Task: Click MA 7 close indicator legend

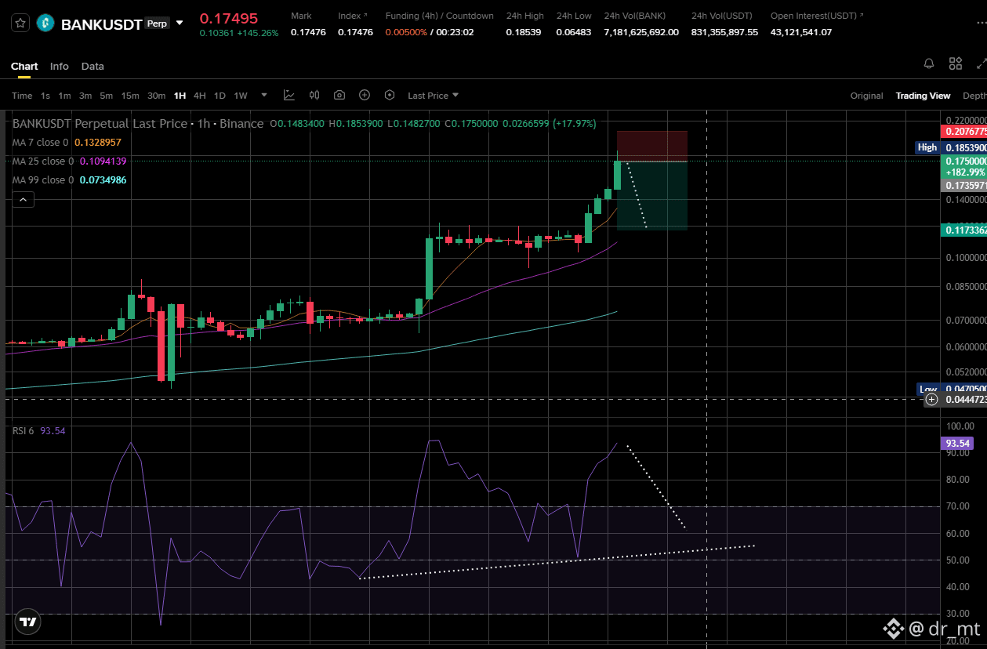Action: click(67, 142)
